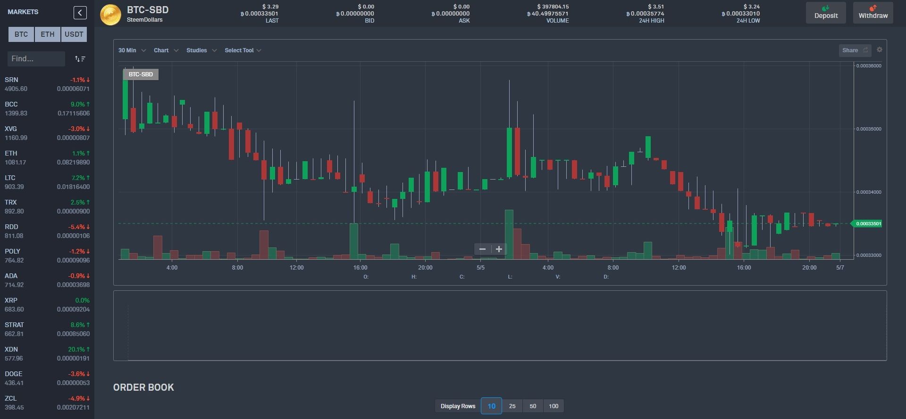Screen dimensions: 906x419
Task: Select the LTC market row
Action: [47, 182]
